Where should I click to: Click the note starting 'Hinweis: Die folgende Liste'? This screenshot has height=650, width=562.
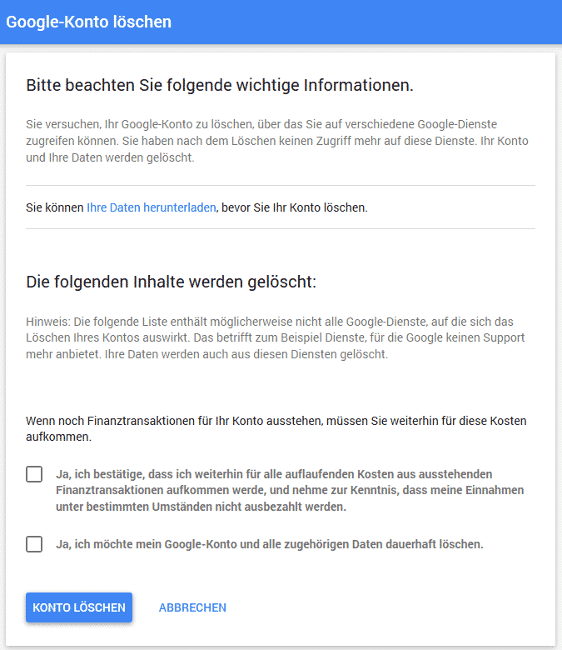tap(276, 337)
